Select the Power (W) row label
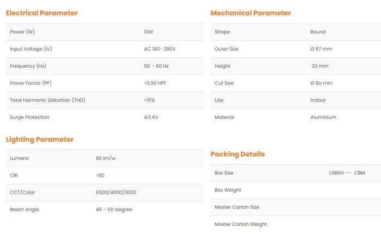The width and height of the screenshot is (381, 234). point(22,32)
